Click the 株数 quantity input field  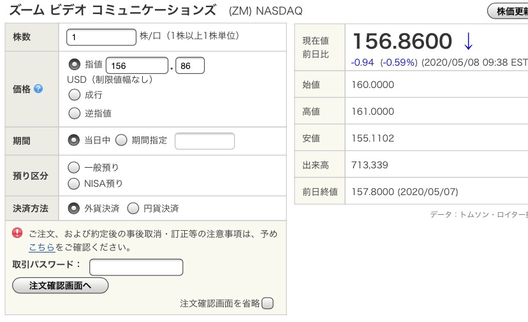[x=101, y=37]
